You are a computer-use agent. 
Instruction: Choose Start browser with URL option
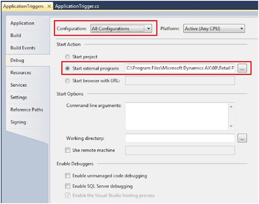(x=68, y=80)
